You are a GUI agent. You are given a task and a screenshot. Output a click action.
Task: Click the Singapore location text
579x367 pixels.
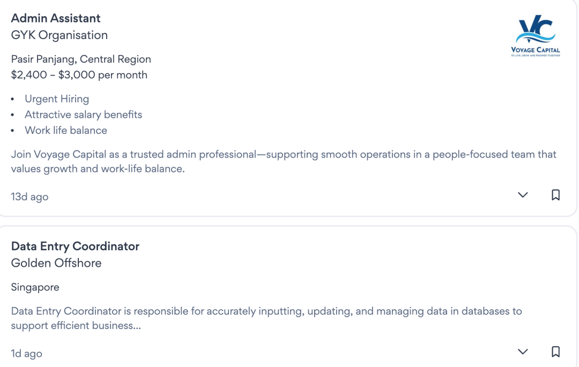(35, 287)
